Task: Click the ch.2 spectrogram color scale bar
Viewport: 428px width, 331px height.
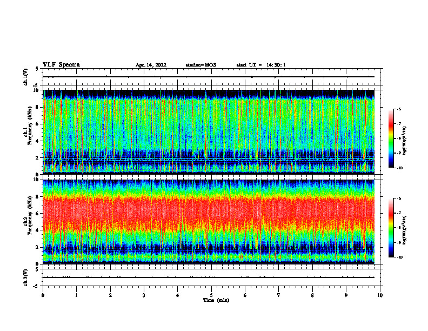Action: point(391,228)
